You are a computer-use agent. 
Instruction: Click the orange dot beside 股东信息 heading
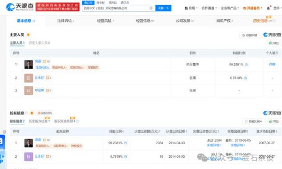pyautogui.click(x=32, y=113)
